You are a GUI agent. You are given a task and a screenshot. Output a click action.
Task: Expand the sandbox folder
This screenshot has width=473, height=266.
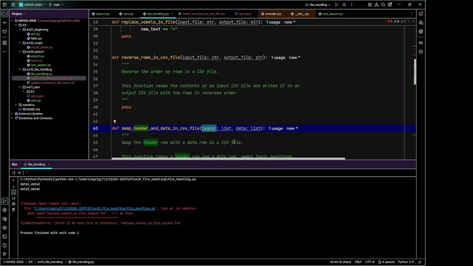click(x=16, y=105)
